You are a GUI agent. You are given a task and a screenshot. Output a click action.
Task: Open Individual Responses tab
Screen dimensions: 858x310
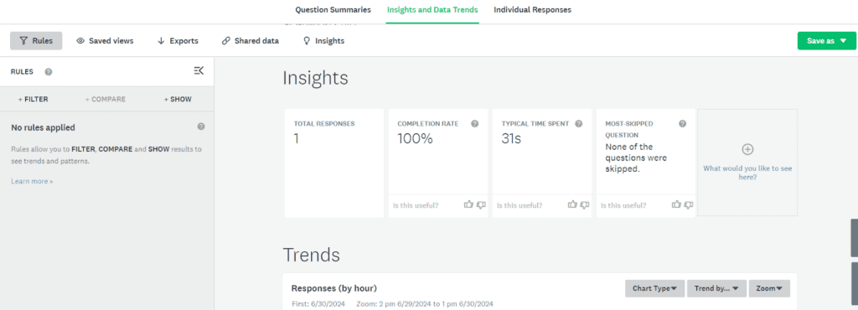532,10
